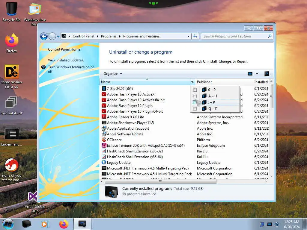Click the 7-Zip 24.06 program icon
This screenshot has width=307, height=230.
click(104, 89)
